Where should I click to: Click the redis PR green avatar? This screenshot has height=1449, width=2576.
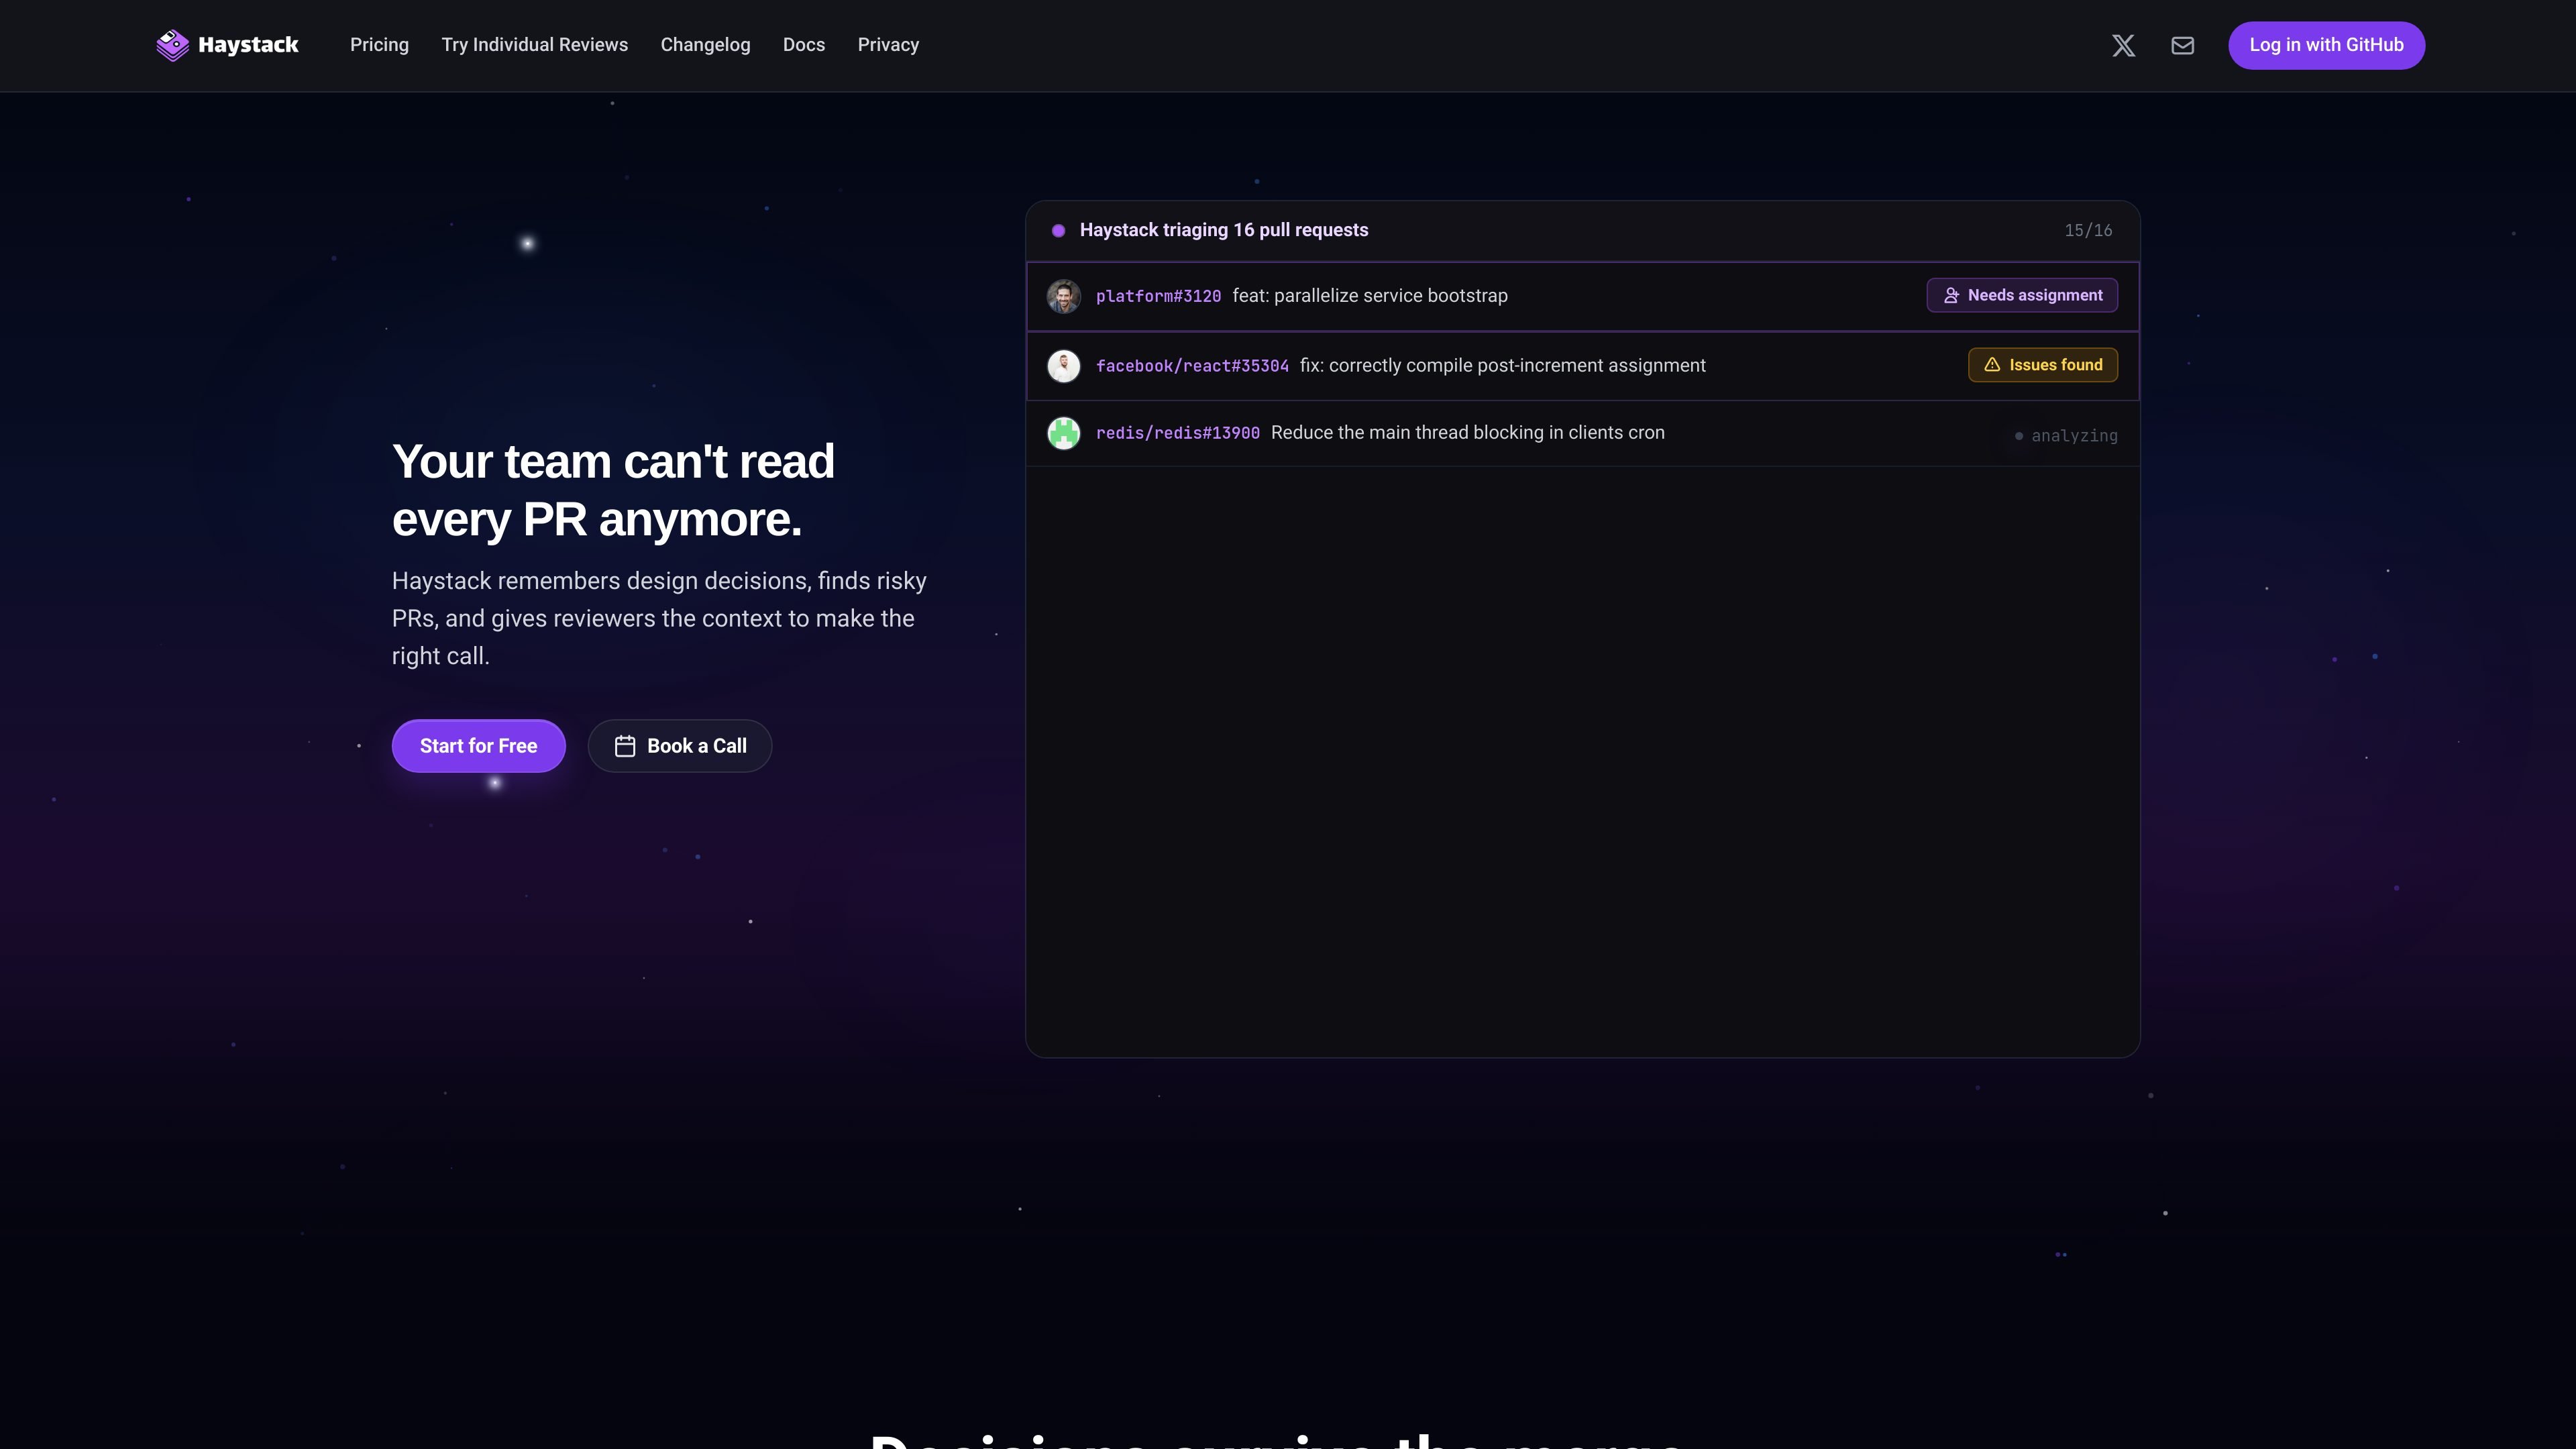1063,433
